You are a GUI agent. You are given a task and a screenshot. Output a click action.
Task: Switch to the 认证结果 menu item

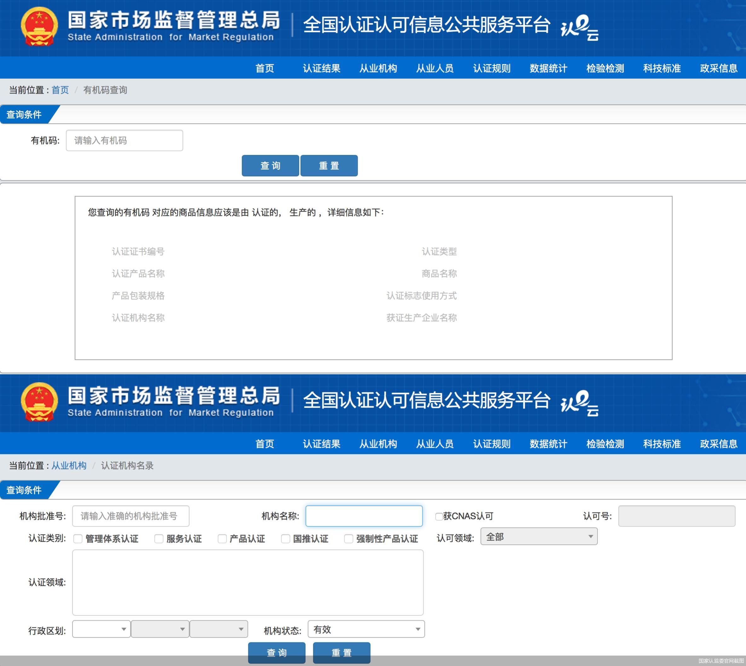[x=321, y=68]
